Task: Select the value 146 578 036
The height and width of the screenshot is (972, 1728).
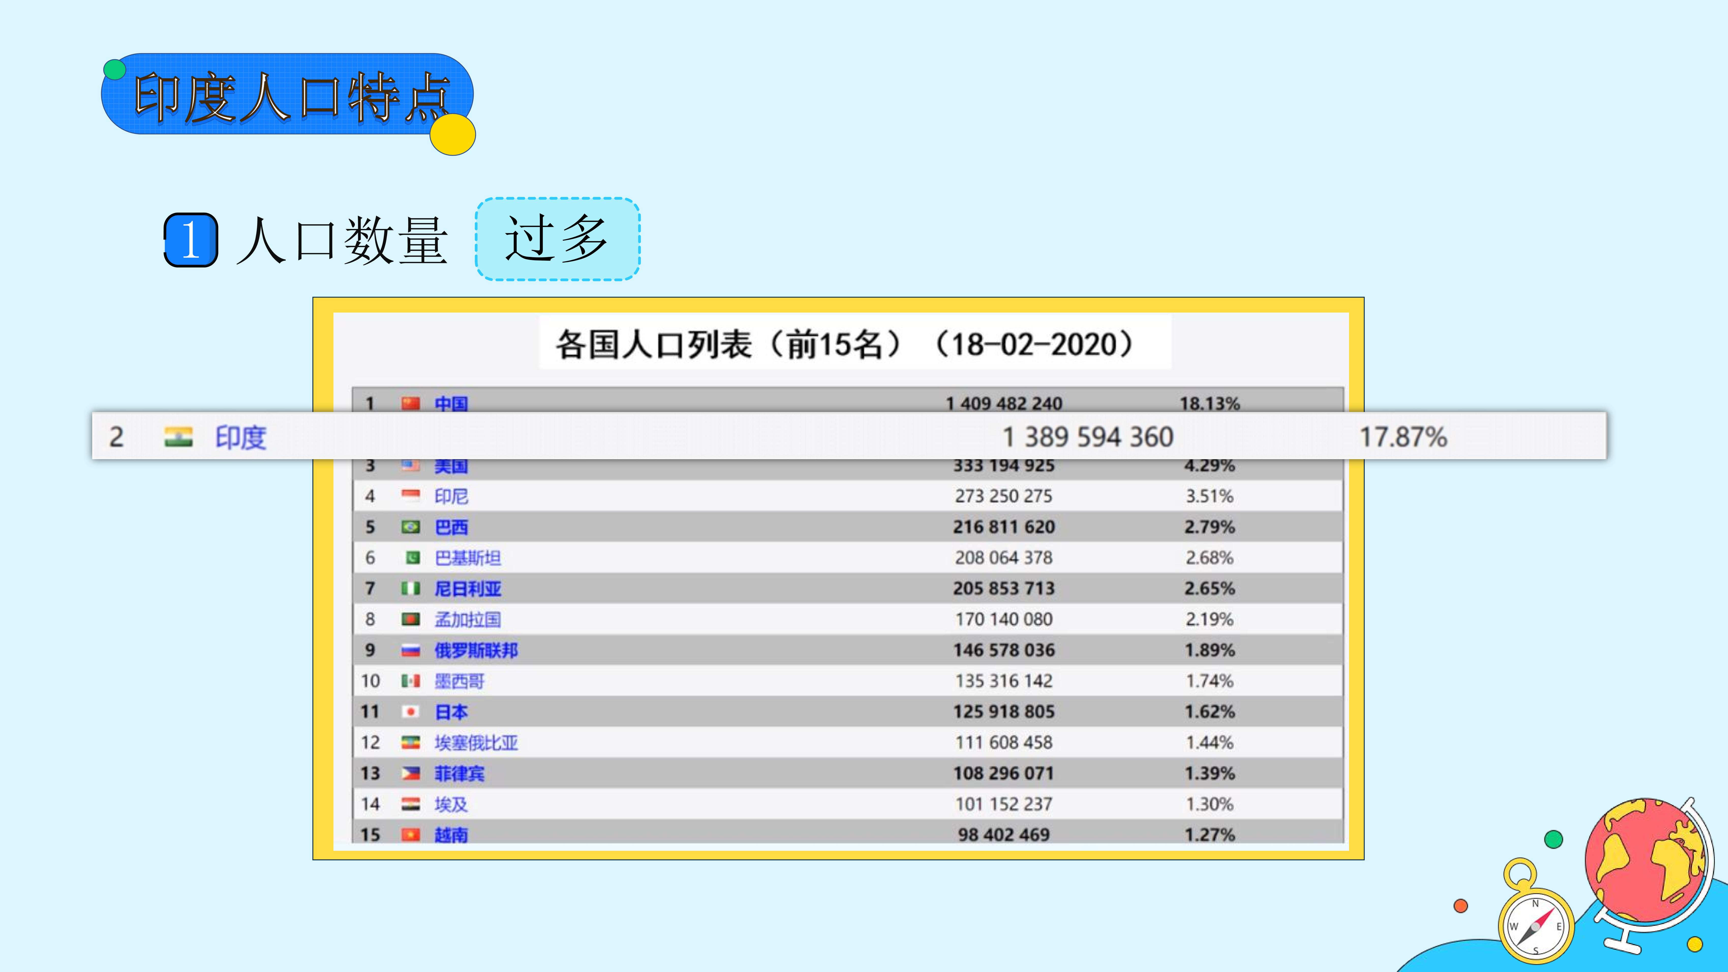Action: [1004, 651]
